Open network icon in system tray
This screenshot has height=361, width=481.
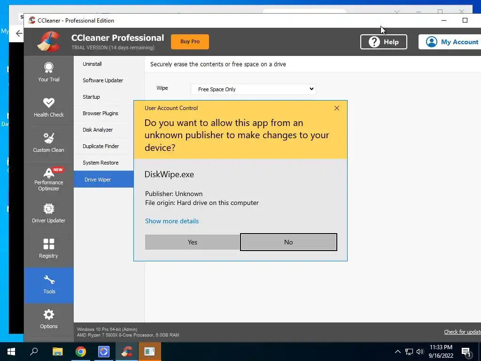[x=409, y=352]
